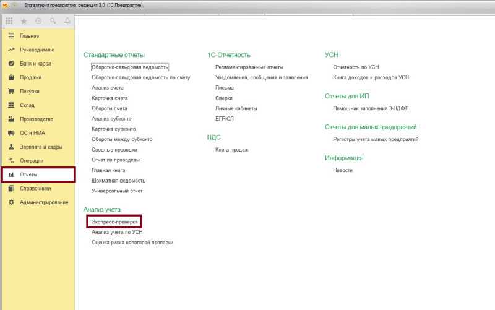Open Личные кабинеты link
The width and height of the screenshot is (495, 310).
pos(236,108)
